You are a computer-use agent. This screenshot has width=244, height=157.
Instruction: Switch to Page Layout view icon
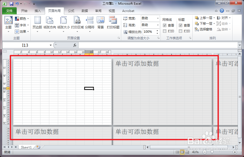click(x=182, y=152)
